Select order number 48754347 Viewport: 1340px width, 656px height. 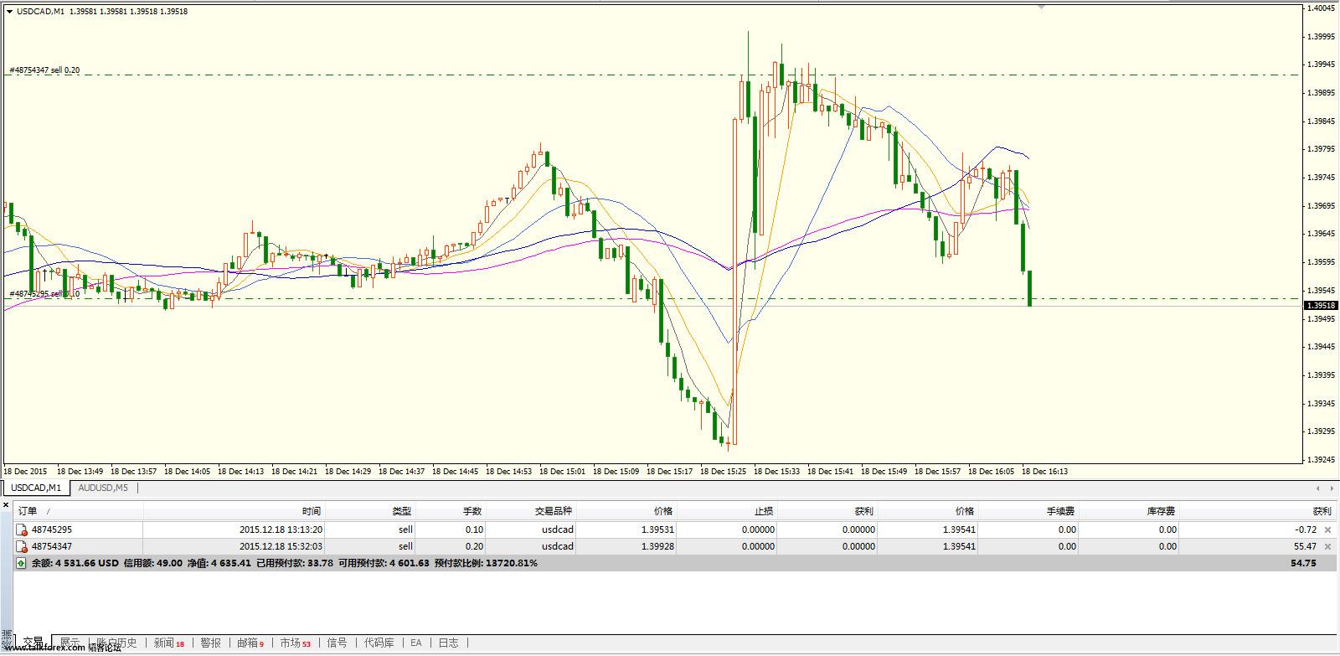(51, 546)
